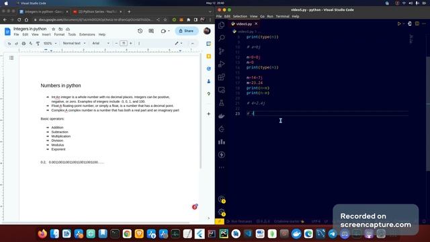
Task: Open Keep notes side panel icon
Action: click(208, 56)
